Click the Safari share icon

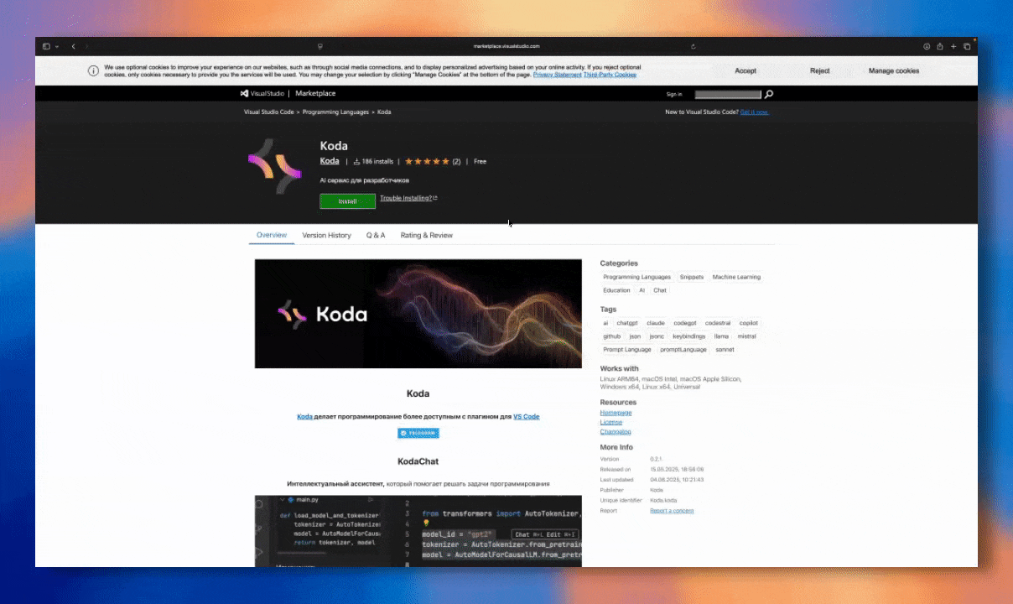tap(940, 46)
